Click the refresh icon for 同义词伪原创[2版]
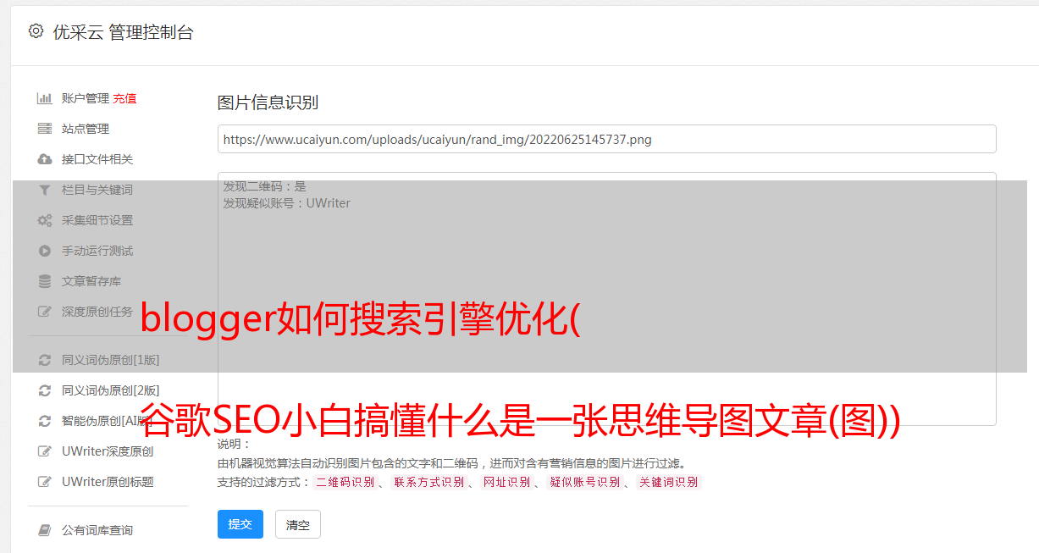 pos(45,390)
